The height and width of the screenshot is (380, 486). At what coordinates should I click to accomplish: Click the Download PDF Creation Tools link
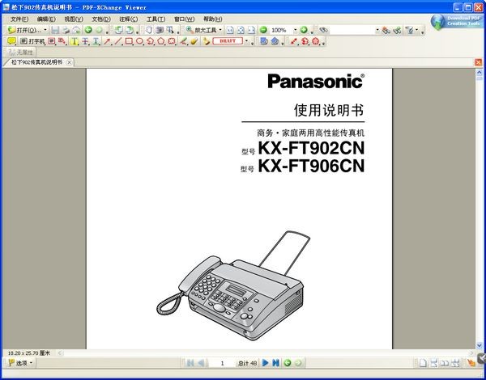coord(456,21)
